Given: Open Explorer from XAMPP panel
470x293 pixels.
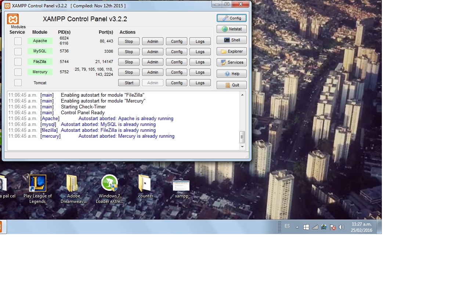Looking at the screenshot, I should tap(231, 51).
